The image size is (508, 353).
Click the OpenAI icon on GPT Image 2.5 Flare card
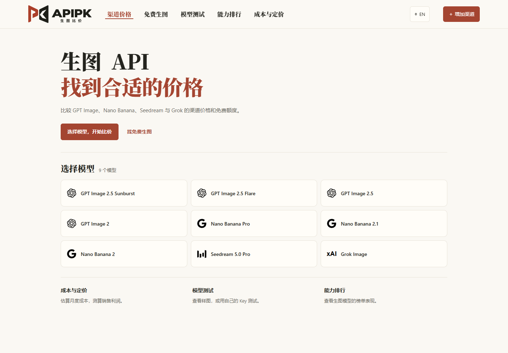(202, 193)
